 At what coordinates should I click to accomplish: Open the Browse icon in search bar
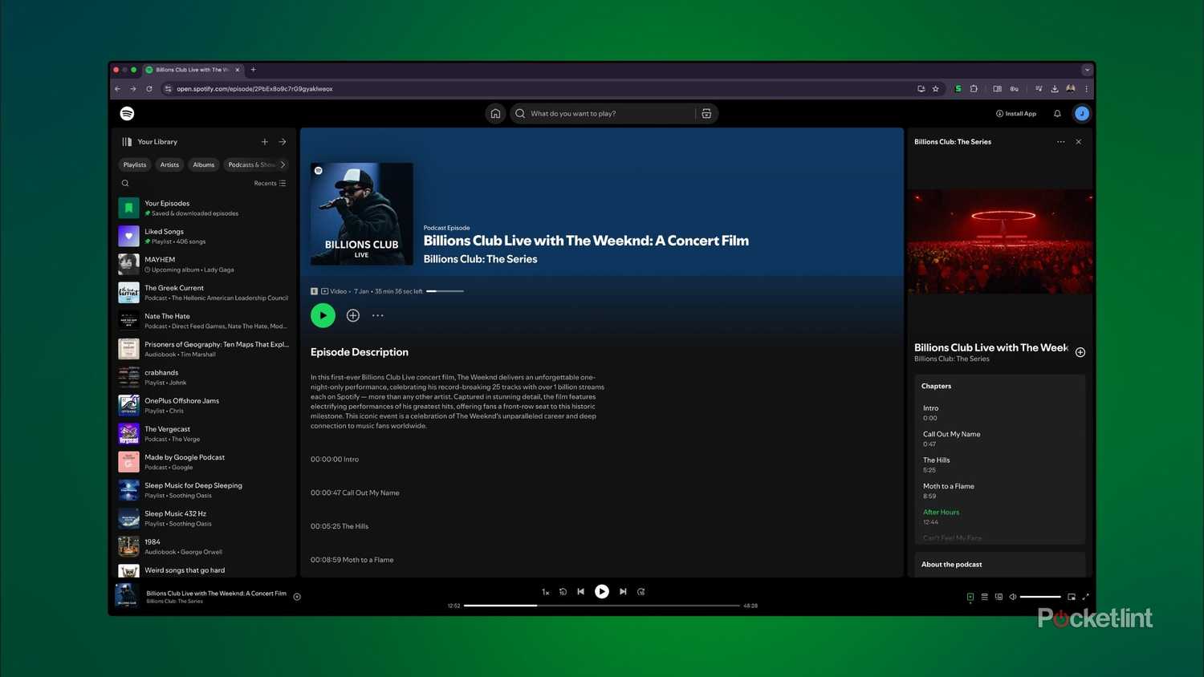pos(706,113)
